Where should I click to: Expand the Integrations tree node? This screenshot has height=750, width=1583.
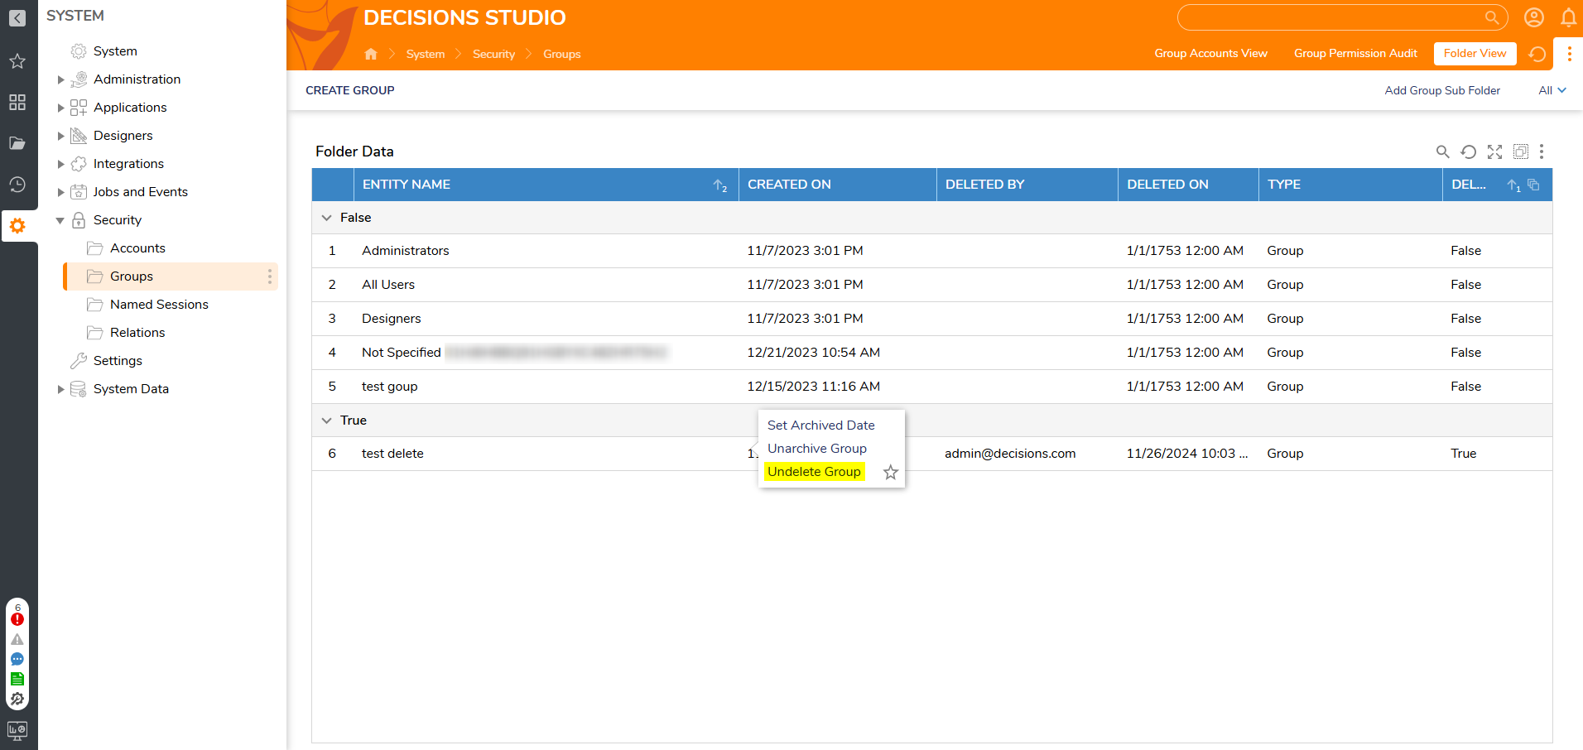(60, 164)
